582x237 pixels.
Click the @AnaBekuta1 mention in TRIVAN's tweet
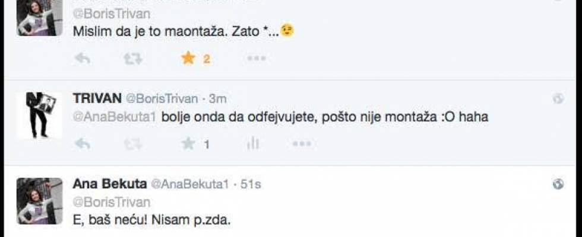click(x=114, y=117)
